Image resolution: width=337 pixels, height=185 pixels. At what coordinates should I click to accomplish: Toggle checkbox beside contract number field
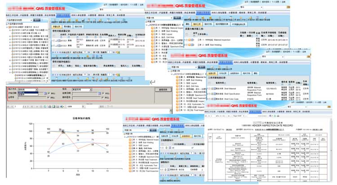[48, 97]
